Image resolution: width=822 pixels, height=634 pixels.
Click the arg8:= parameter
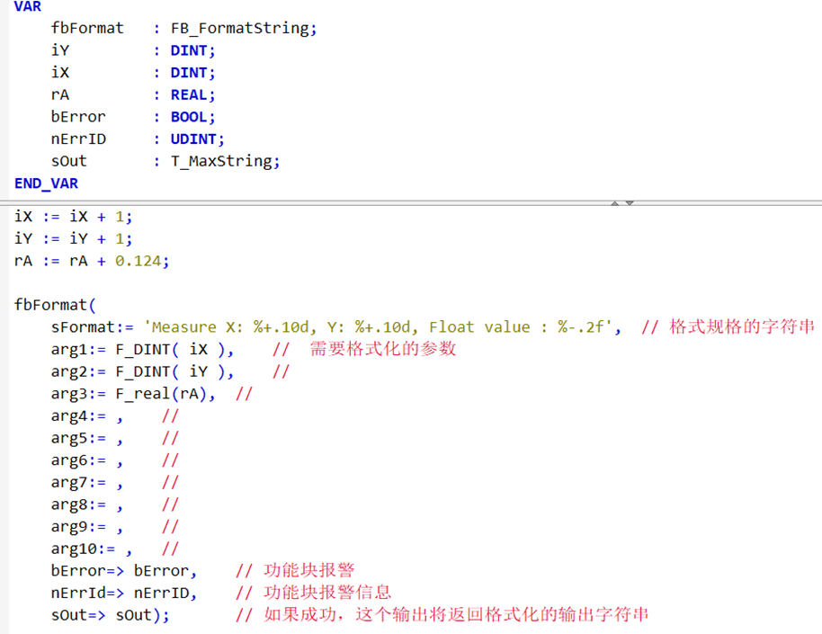tap(78, 505)
